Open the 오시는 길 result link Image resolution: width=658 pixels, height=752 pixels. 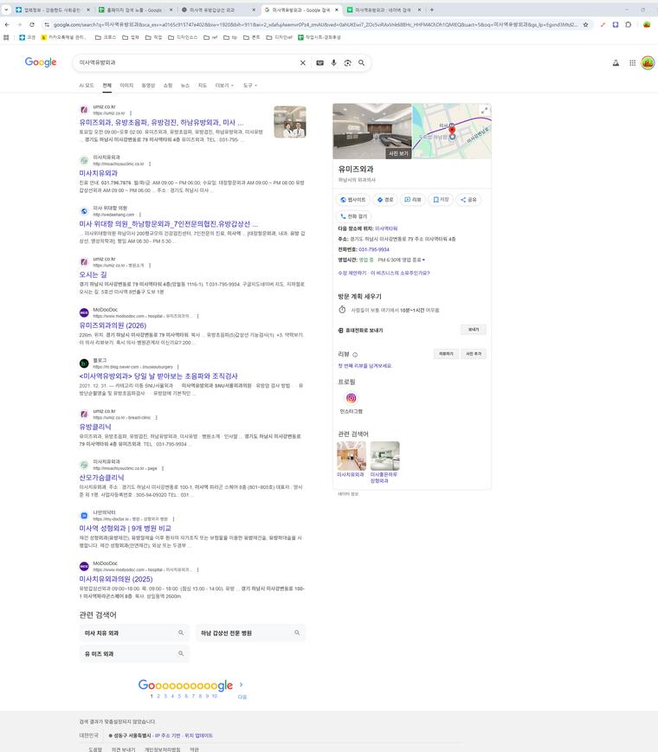pyautogui.click(x=94, y=274)
